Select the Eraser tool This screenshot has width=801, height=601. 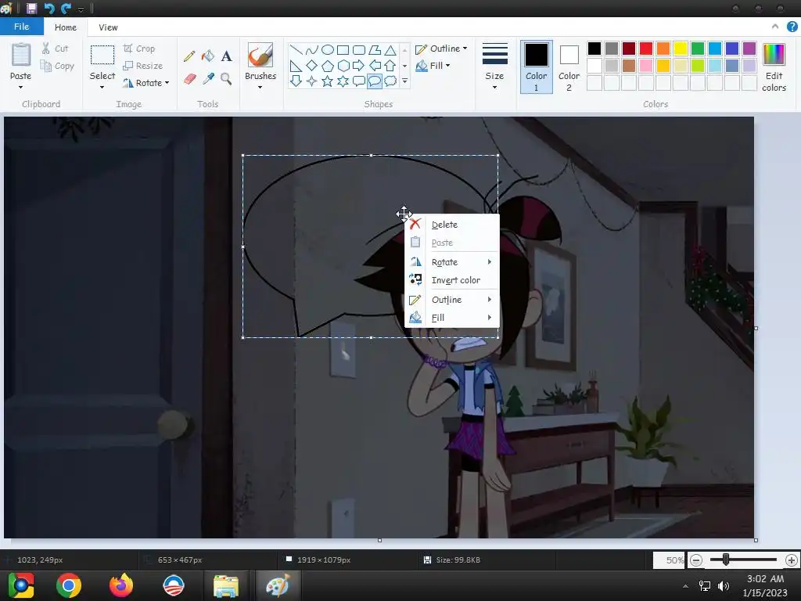point(189,79)
